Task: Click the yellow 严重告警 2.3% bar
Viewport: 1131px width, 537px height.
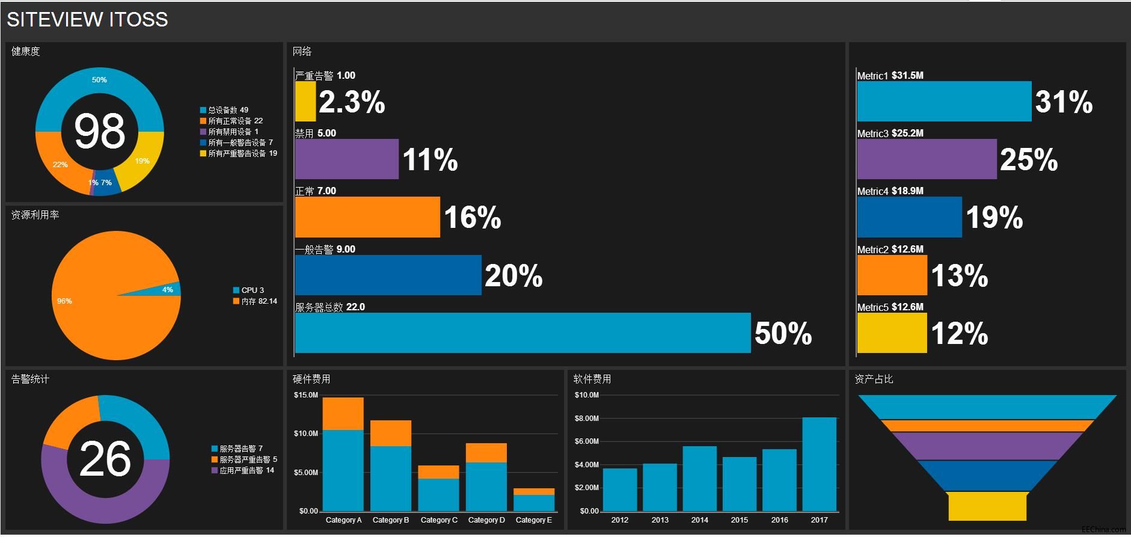Action: 305,102
